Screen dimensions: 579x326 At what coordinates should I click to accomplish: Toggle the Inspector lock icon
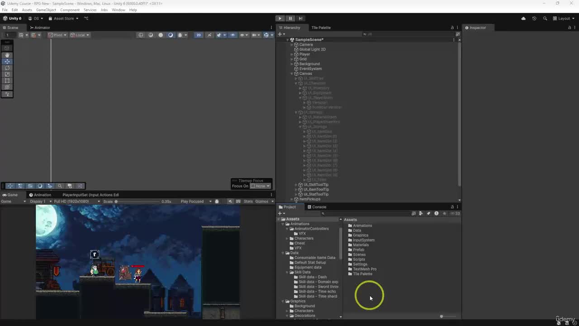(570, 28)
